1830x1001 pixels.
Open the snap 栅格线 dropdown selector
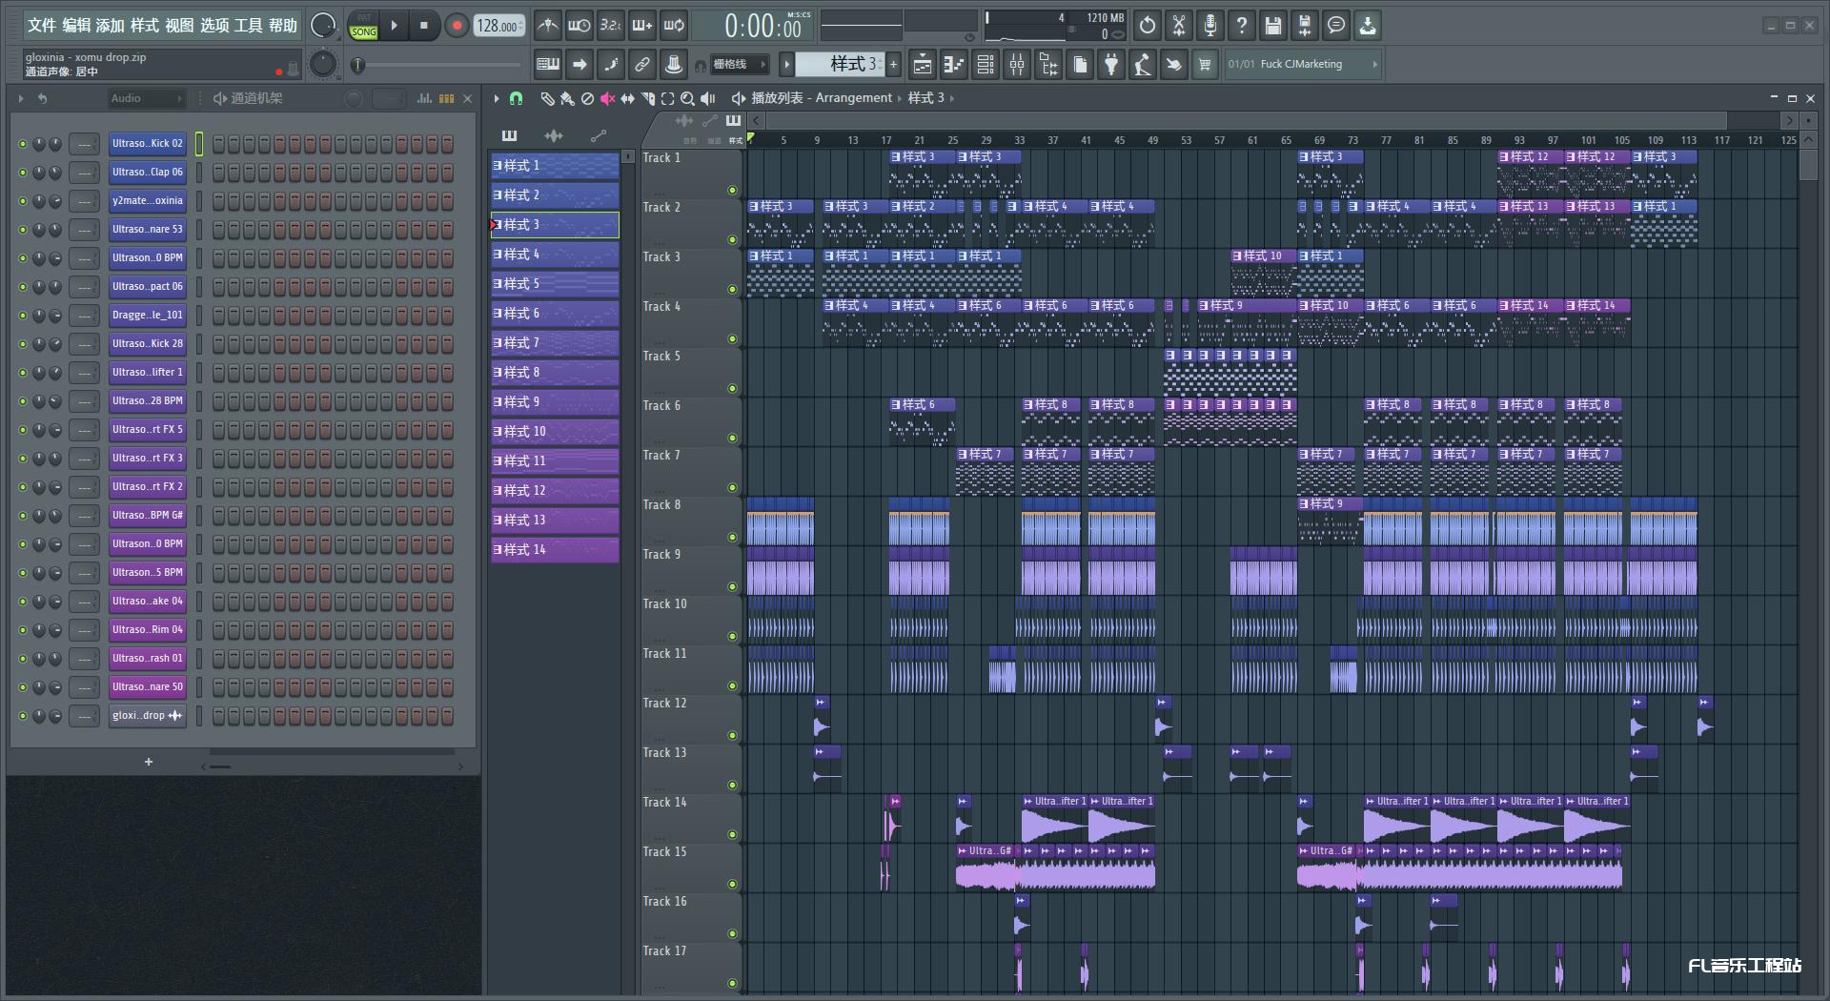tap(739, 65)
